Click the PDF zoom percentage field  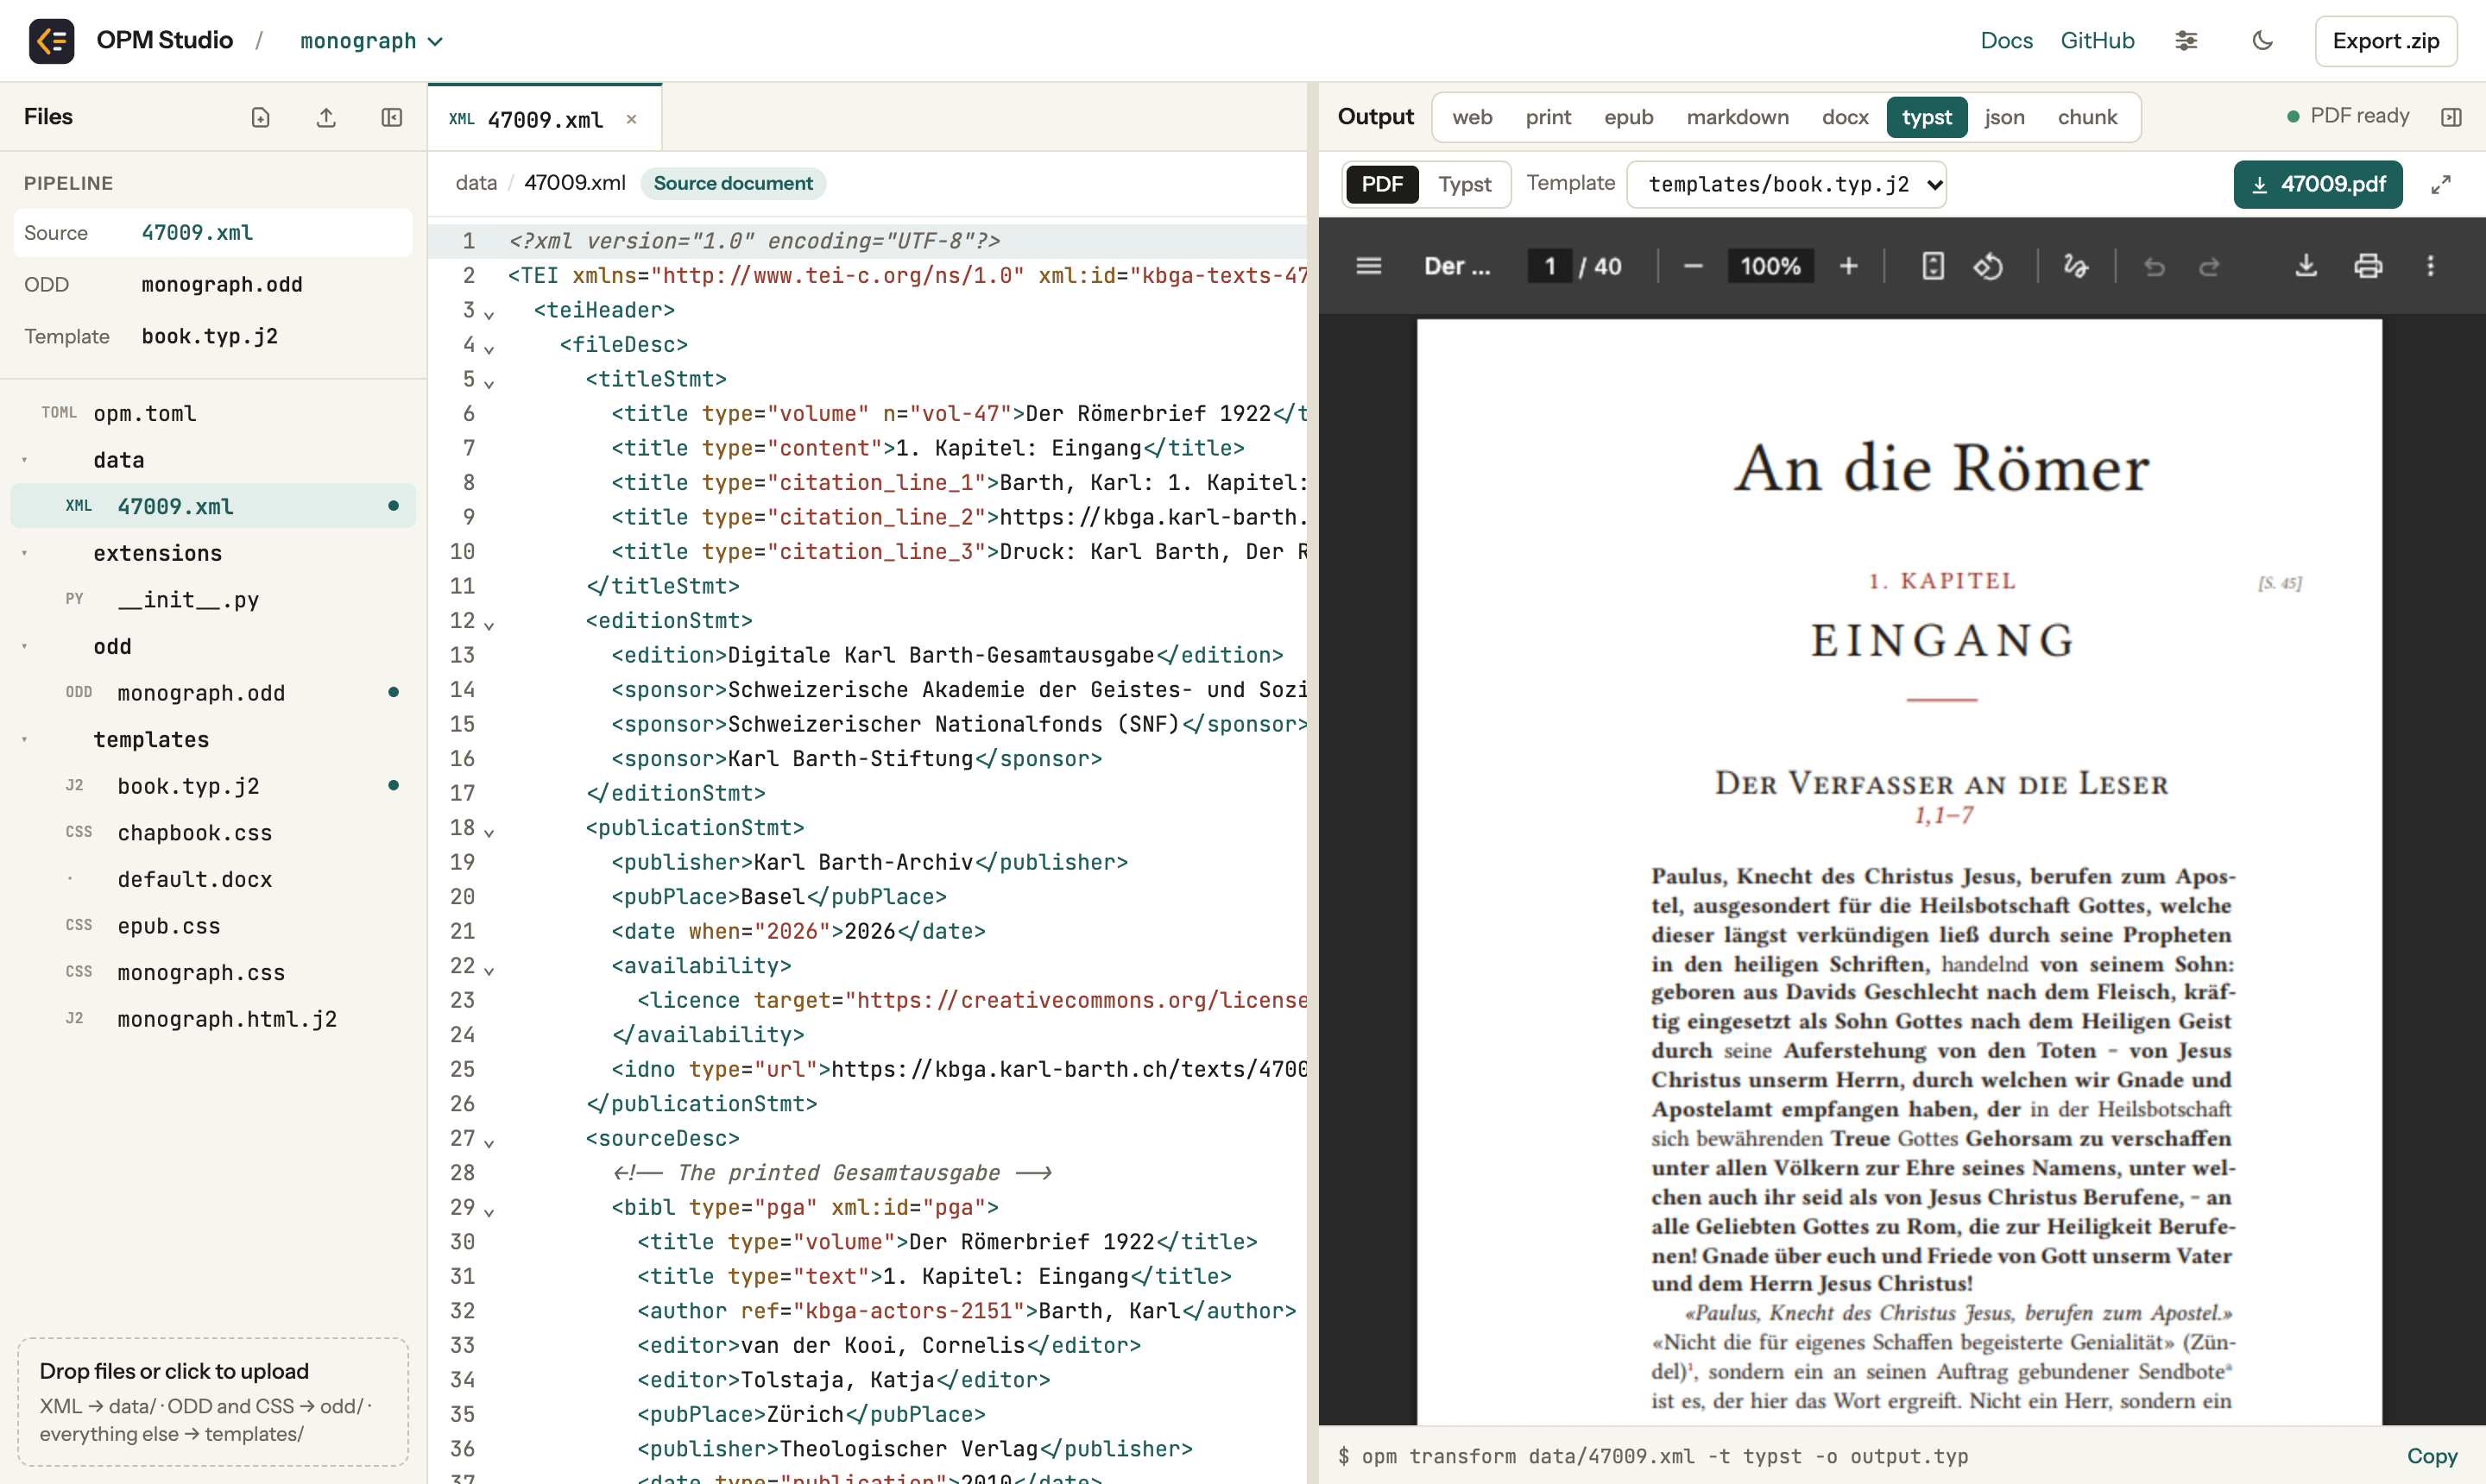coord(1770,266)
